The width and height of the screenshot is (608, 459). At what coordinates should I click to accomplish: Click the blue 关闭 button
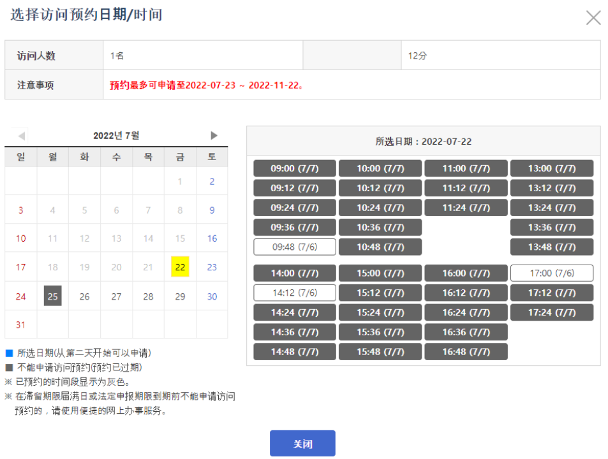click(302, 444)
